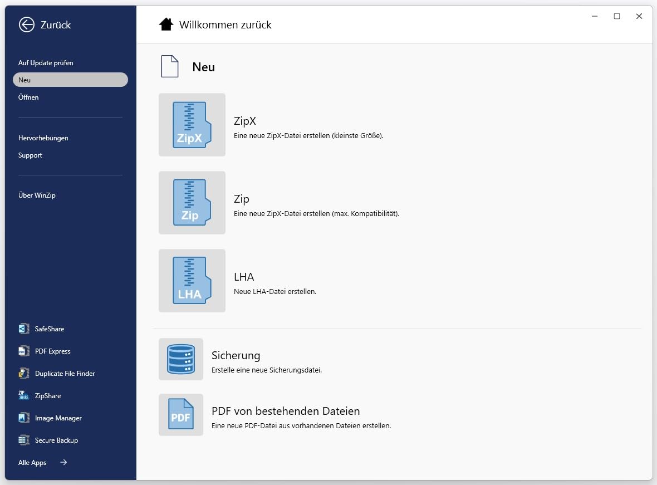The image size is (657, 485).
Task: Click the Secure Backup icon
Action: [x=24, y=440]
